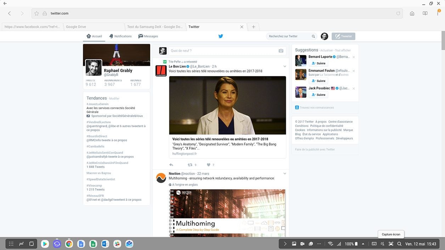Click the Twitter bird logo

click(x=220, y=36)
